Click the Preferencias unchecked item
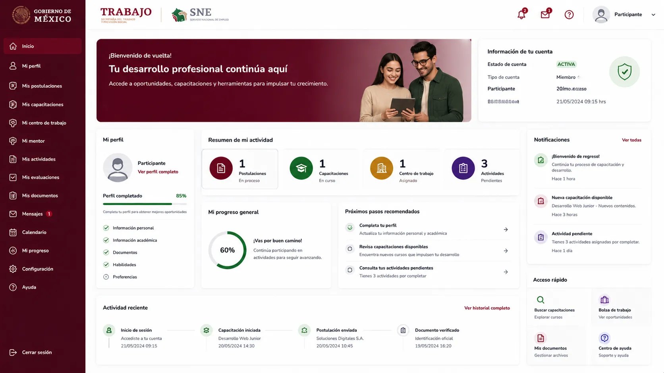The height and width of the screenshot is (373, 664). (120, 277)
